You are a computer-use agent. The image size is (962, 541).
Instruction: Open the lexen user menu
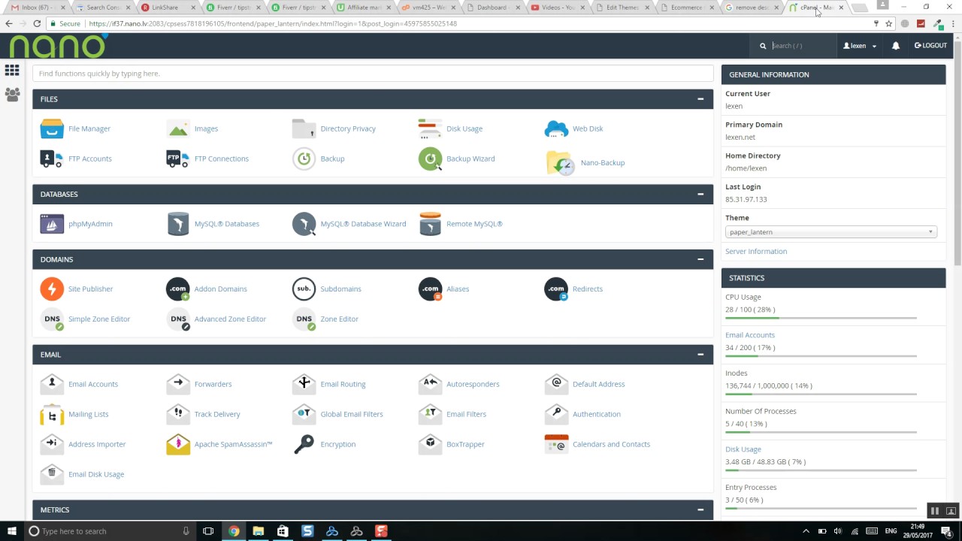click(860, 46)
